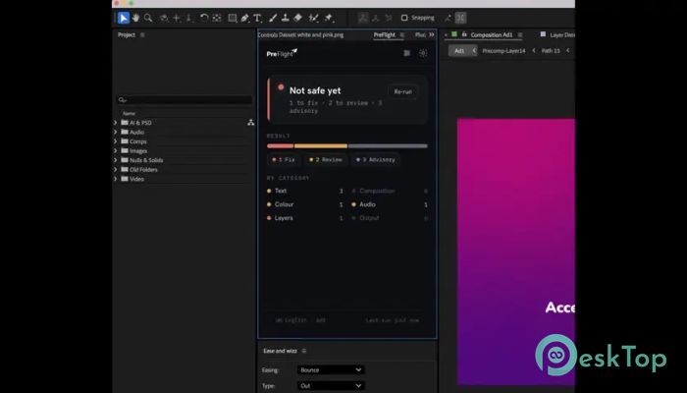
Task: Select the Roto Brush tool
Action: tap(313, 18)
